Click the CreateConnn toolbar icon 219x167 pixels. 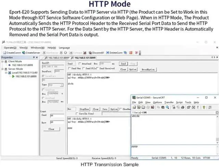[5, 52]
